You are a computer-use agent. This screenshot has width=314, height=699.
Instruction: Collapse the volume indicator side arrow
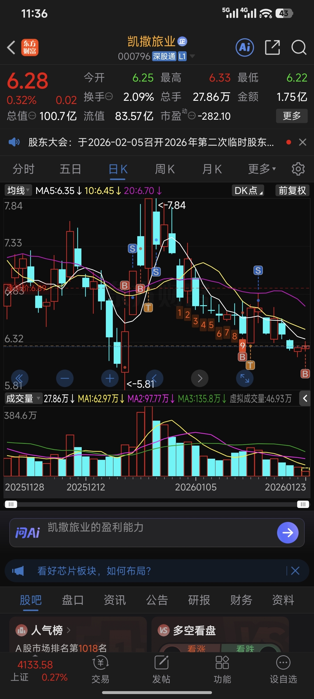pyautogui.click(x=305, y=398)
